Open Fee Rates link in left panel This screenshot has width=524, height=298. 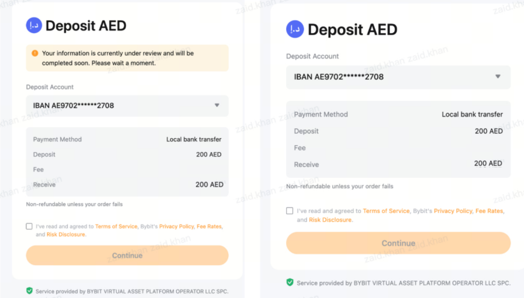tap(209, 226)
